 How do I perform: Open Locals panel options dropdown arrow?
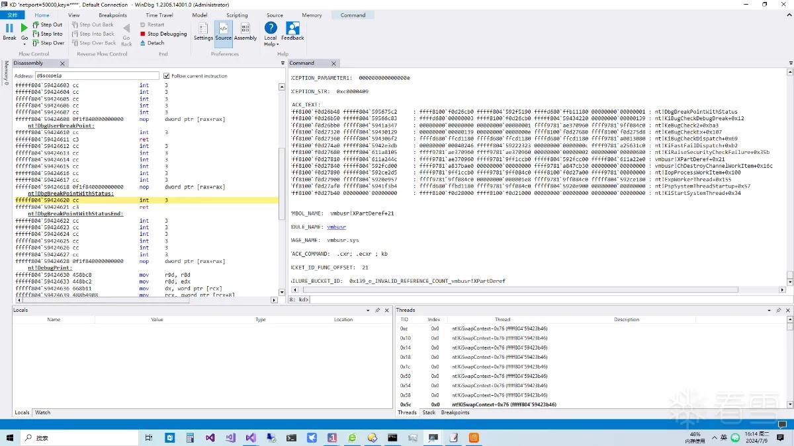click(369, 310)
